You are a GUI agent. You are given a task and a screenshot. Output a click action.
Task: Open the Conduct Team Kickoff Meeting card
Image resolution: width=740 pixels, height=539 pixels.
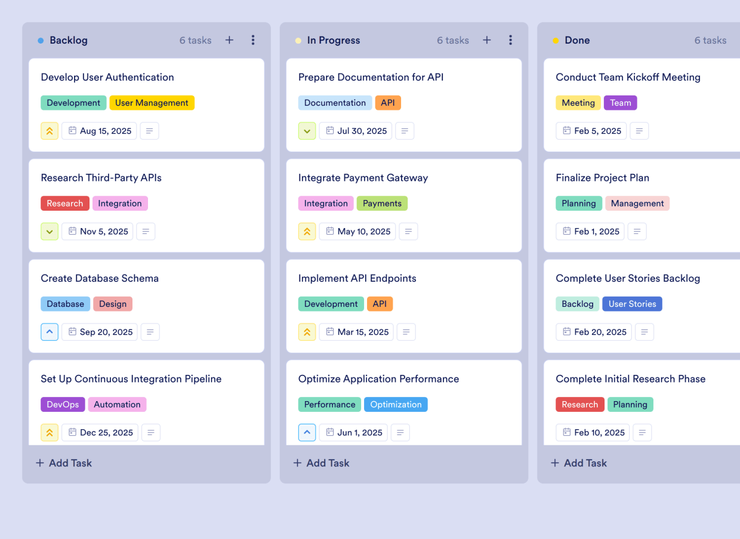tap(628, 77)
